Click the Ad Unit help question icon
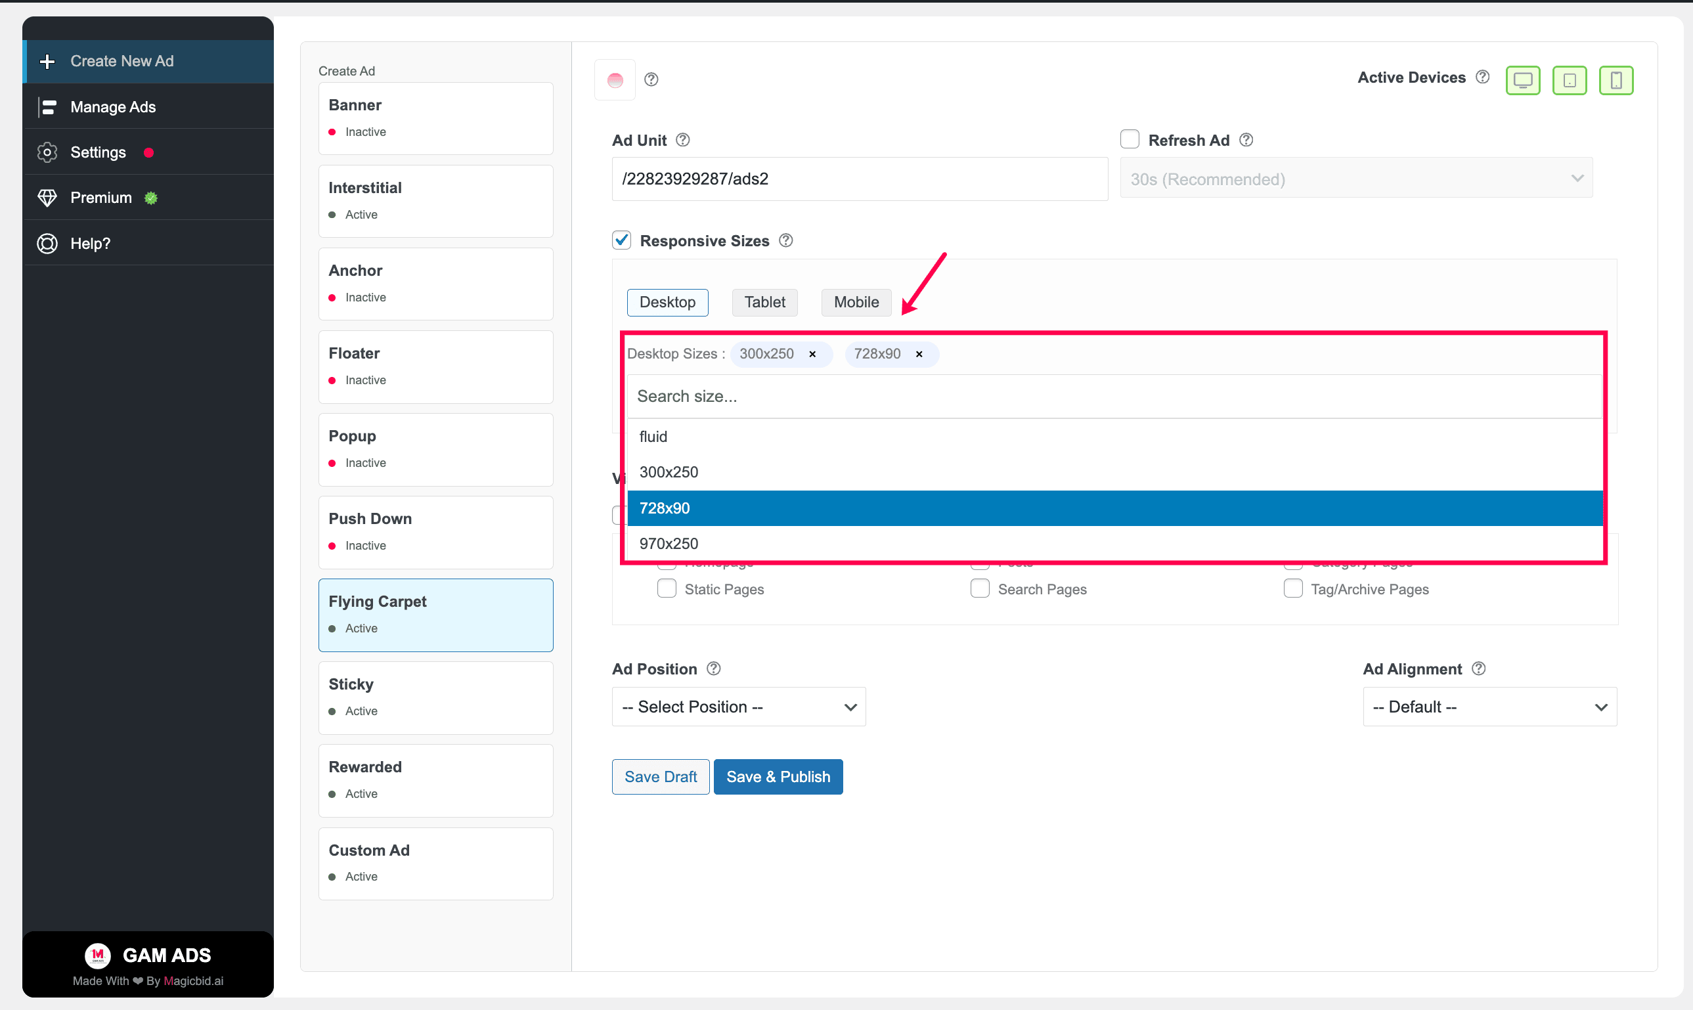 point(682,140)
